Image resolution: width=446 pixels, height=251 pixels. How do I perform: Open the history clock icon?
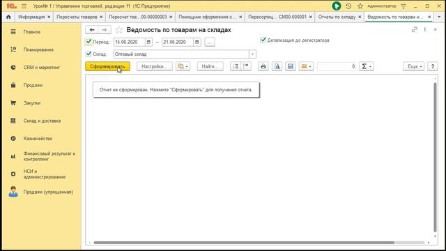(348, 6)
